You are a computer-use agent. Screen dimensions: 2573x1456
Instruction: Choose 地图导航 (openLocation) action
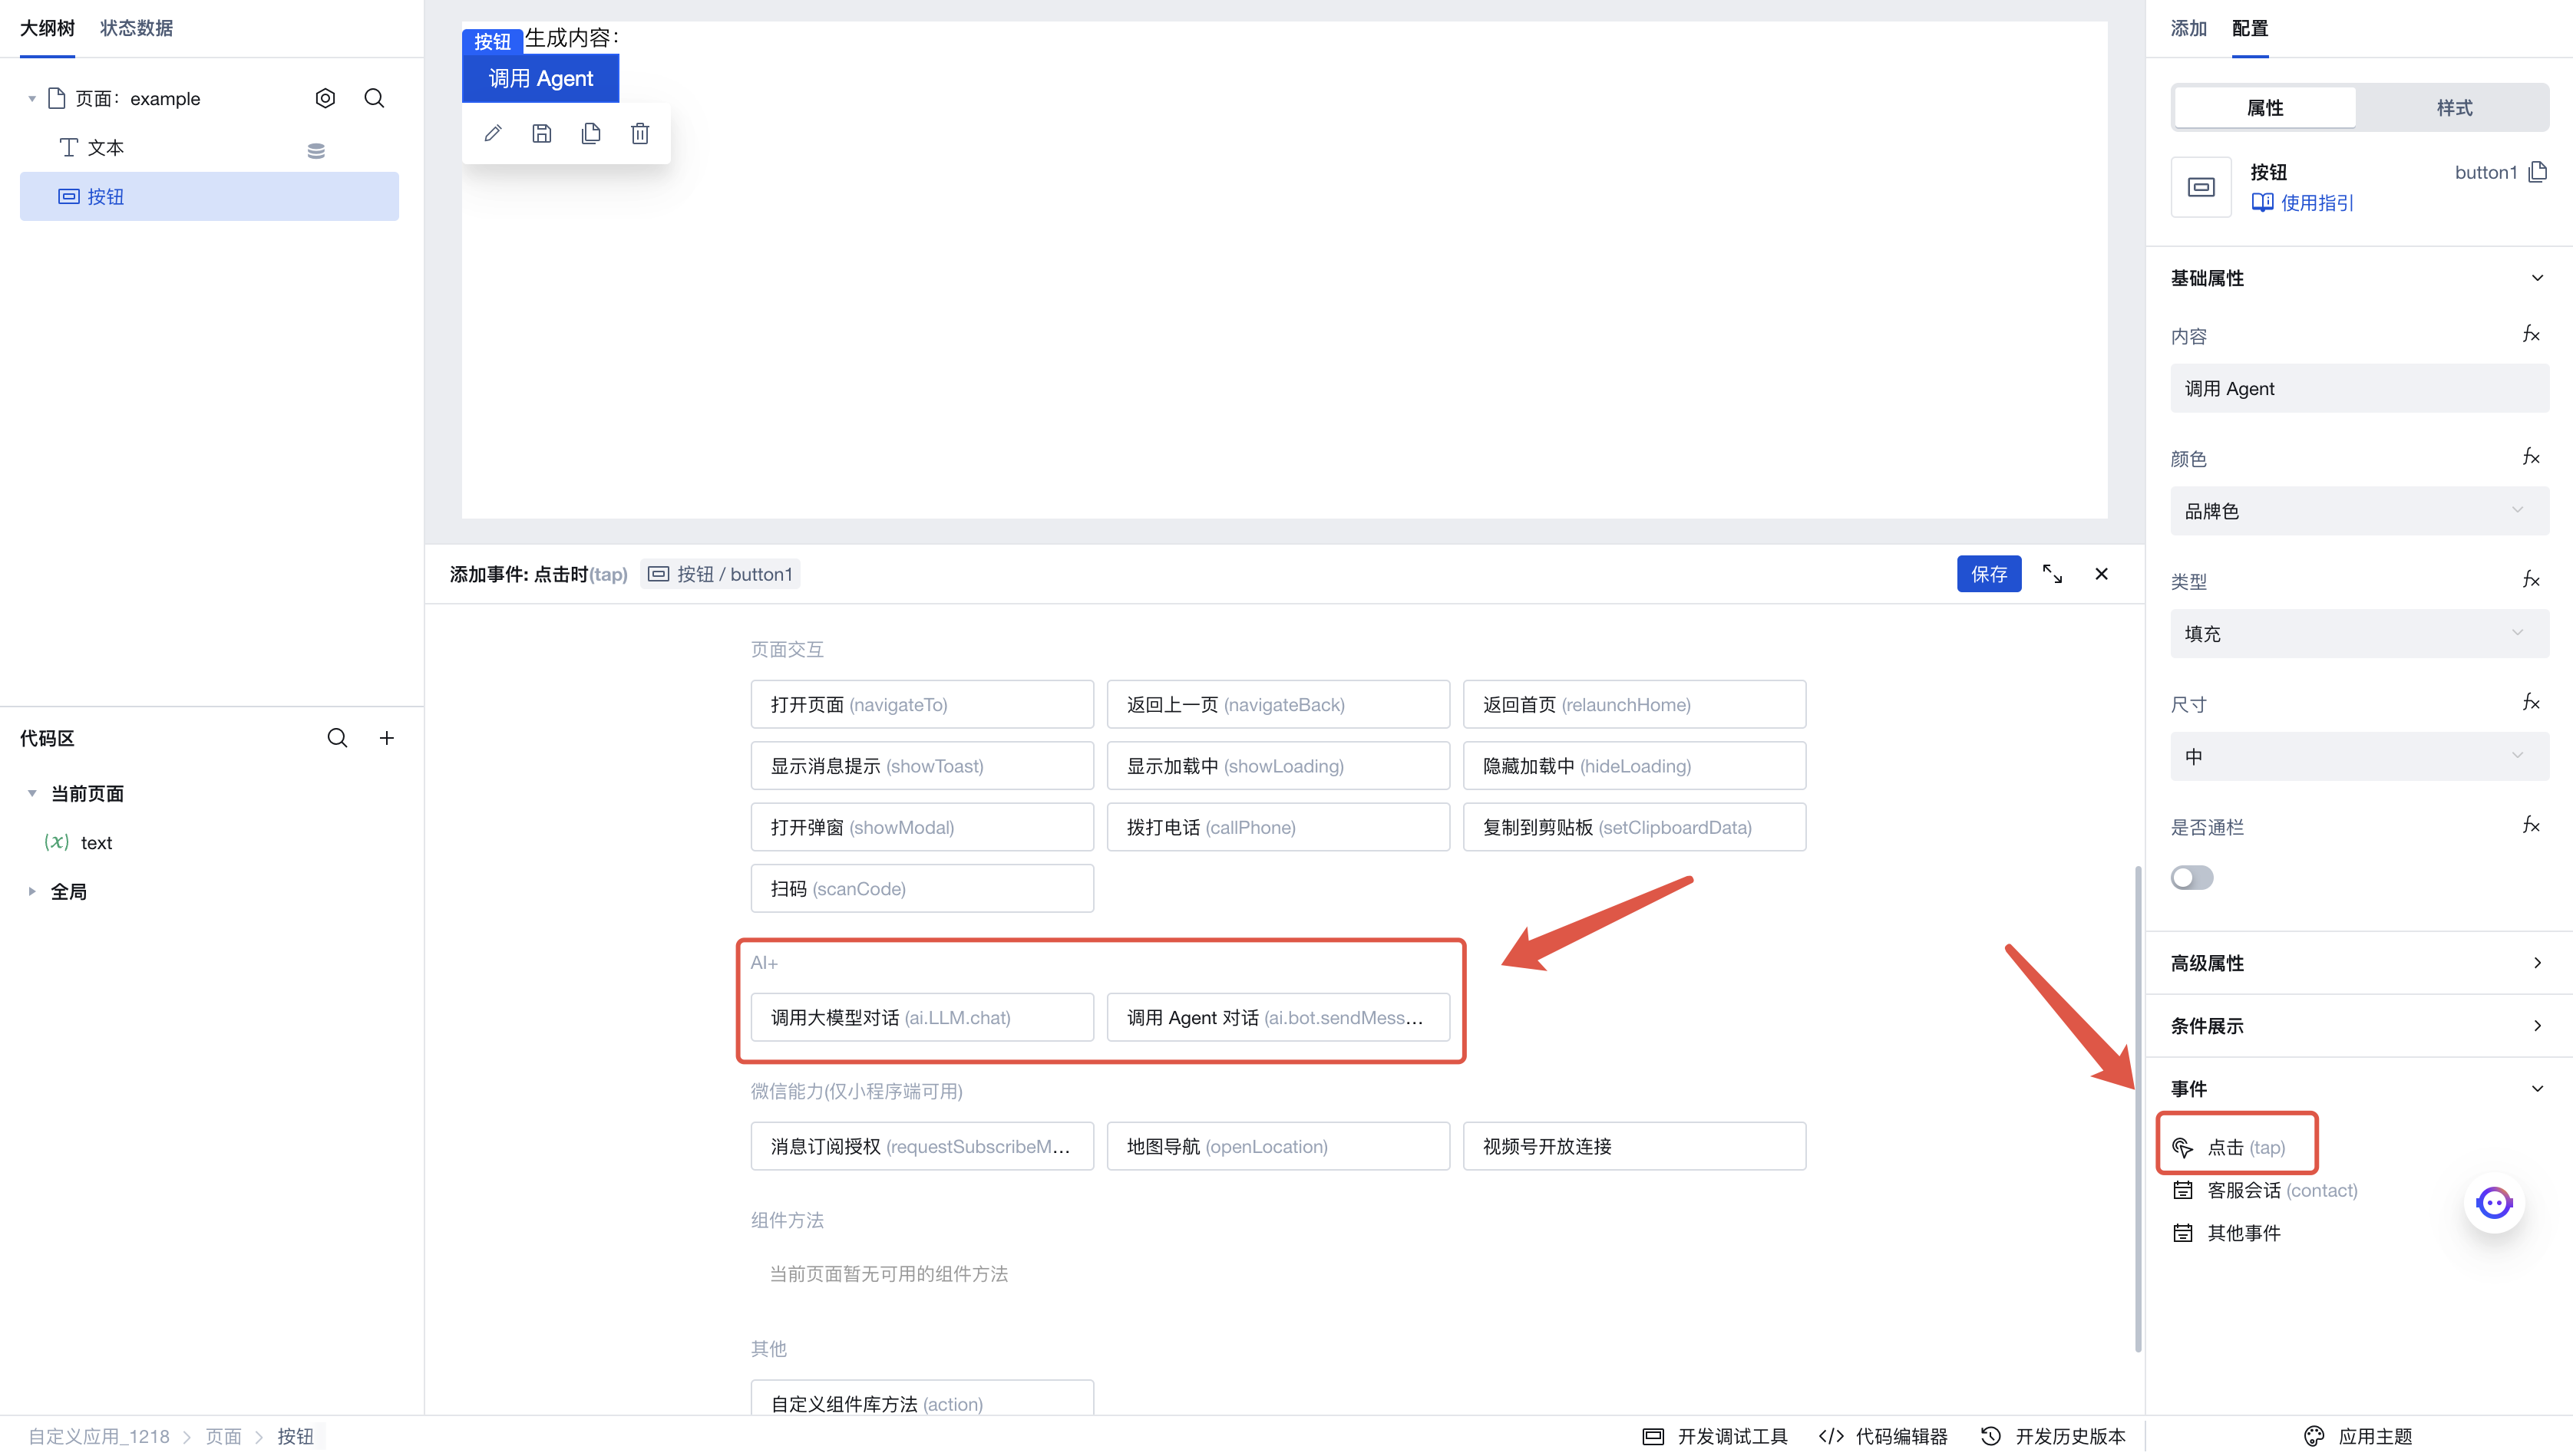[1277, 1146]
